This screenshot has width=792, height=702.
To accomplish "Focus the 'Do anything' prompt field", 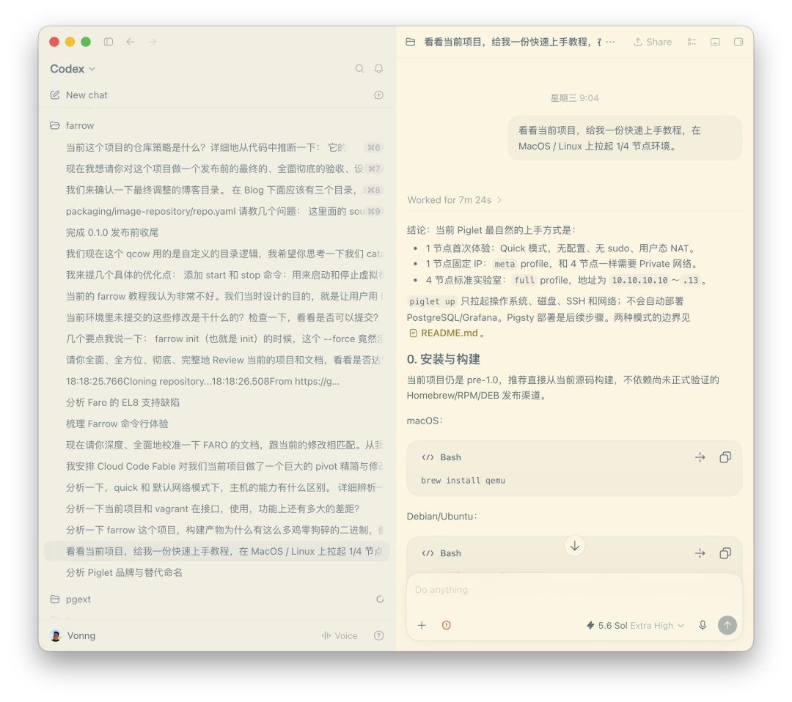I will (575, 590).
